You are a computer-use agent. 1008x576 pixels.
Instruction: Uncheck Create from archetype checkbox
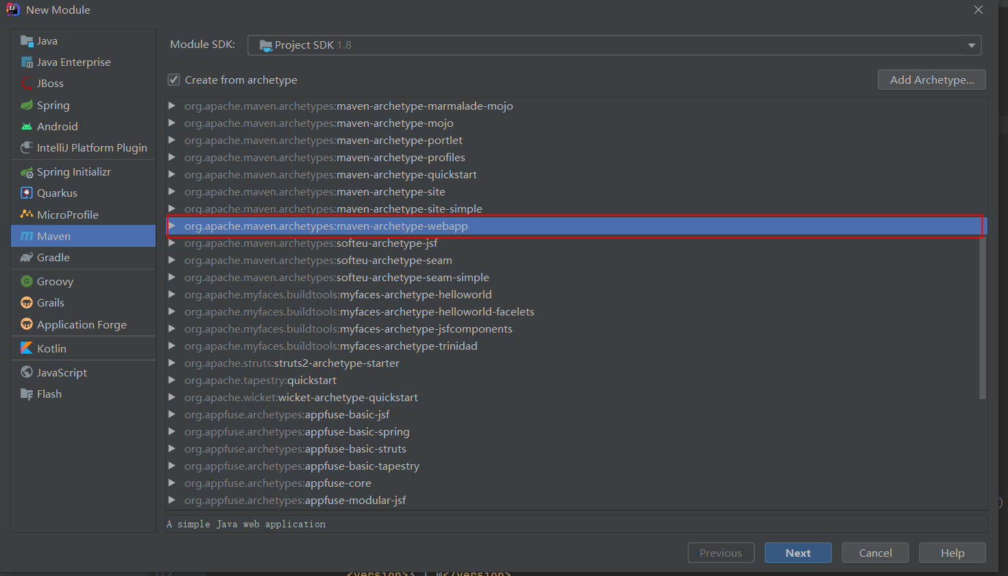174,80
